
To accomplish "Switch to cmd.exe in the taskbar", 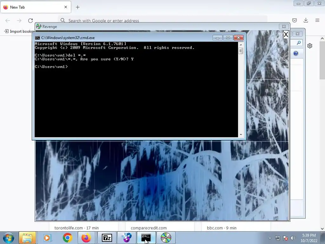I will [x=146, y=238].
